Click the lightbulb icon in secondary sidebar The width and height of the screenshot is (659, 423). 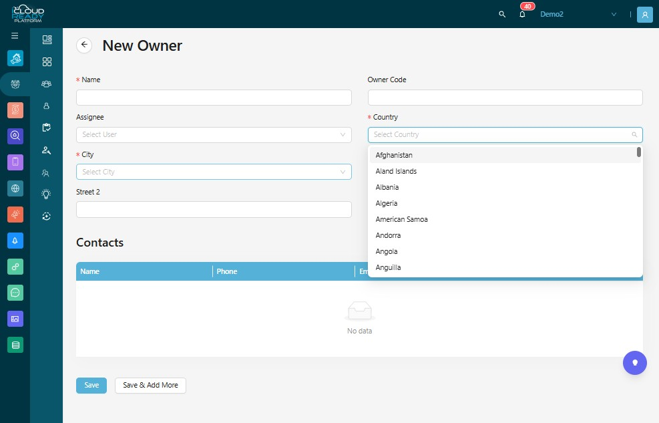pyautogui.click(x=46, y=194)
